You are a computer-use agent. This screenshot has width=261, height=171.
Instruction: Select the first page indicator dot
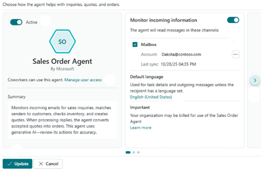click(x=128, y=153)
